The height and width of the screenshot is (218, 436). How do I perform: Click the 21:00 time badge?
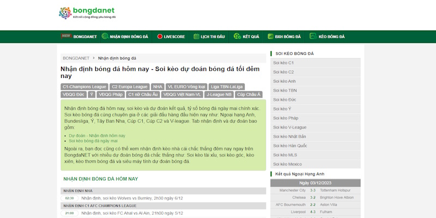[x=70, y=213]
